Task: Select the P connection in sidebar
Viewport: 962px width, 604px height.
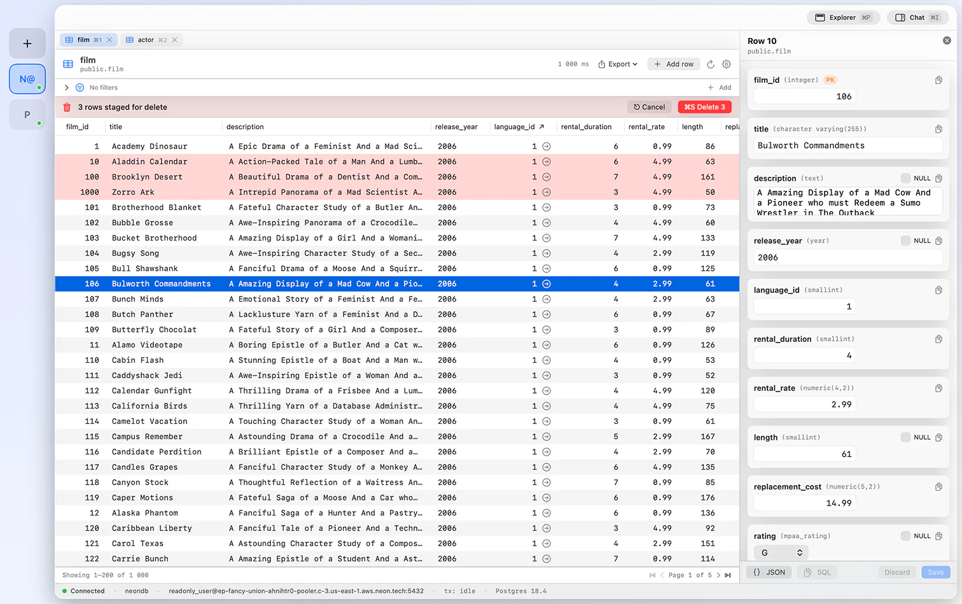Action: coord(27,115)
